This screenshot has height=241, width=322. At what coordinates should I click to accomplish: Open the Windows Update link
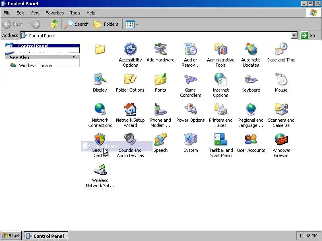(x=35, y=65)
